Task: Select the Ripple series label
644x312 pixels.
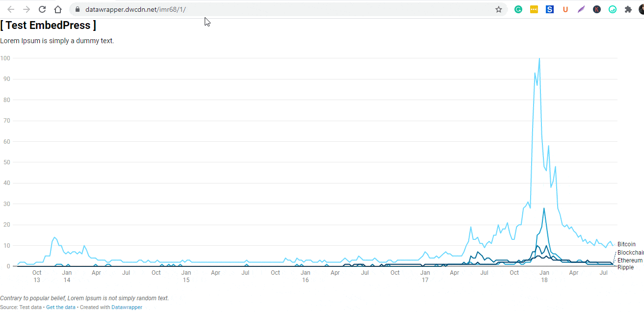Action: [625, 267]
